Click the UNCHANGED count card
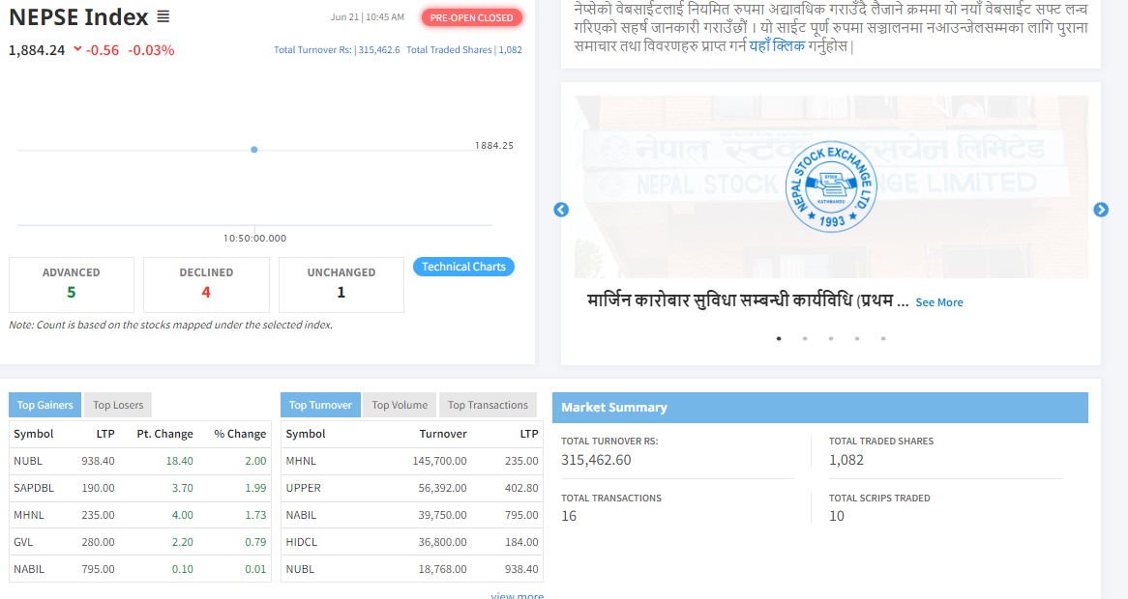Image resolution: width=1128 pixels, height=599 pixels. click(x=341, y=284)
